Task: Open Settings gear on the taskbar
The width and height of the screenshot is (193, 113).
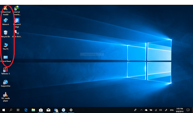Action: point(71,110)
